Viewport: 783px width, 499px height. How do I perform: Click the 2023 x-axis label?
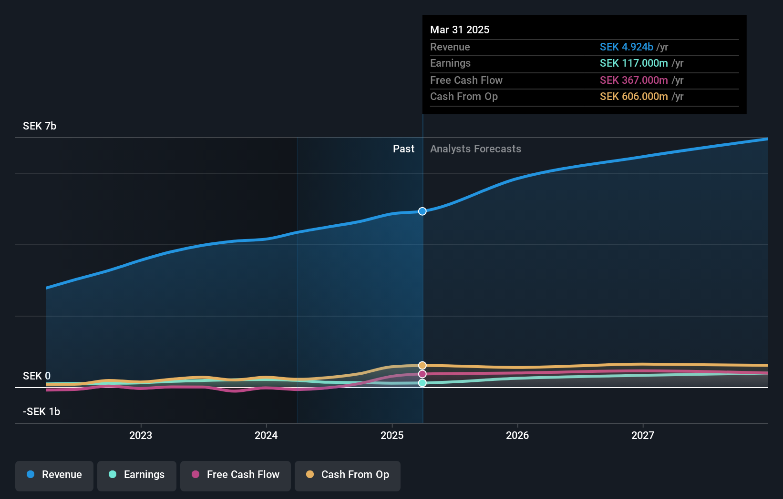point(141,435)
